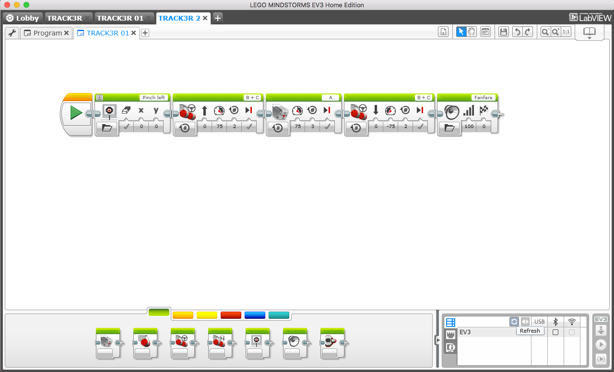This screenshot has height=372, width=614.
Task: Run selected blocks on EV3
Action: [x=601, y=359]
